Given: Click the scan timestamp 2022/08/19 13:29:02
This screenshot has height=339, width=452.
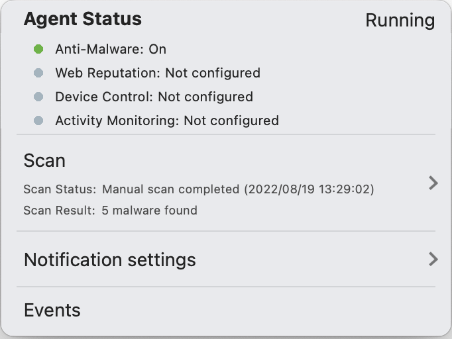Looking at the screenshot, I should (309, 189).
